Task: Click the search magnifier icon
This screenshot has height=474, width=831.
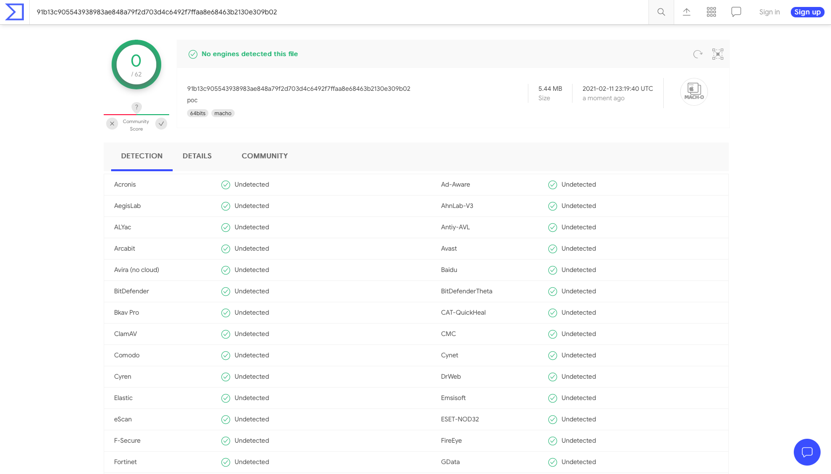Action: [x=661, y=12]
